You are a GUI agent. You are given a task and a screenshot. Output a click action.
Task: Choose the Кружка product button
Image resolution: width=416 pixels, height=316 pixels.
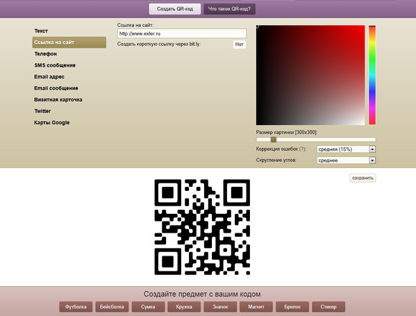[184, 307]
